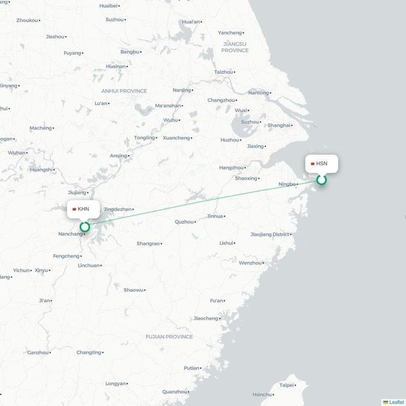
Task: Click the green flight route line
Action: click(x=203, y=202)
